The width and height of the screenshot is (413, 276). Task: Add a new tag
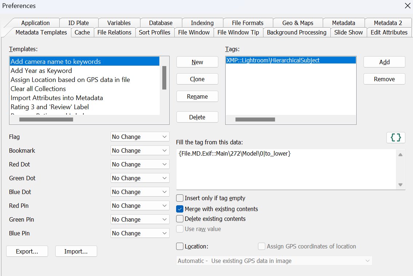pos(384,62)
